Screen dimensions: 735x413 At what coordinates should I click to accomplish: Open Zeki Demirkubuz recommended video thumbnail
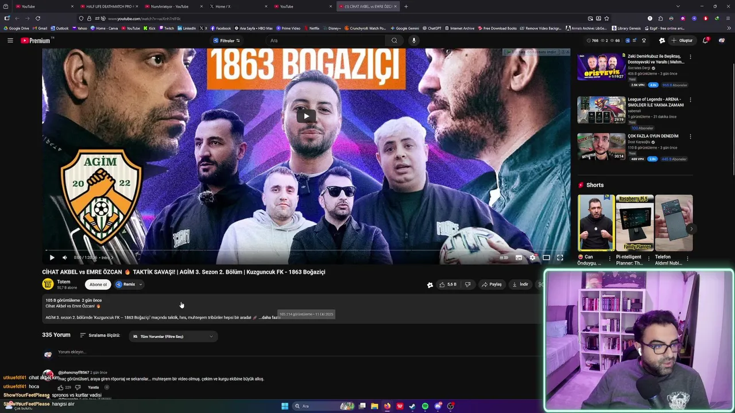[601, 67]
